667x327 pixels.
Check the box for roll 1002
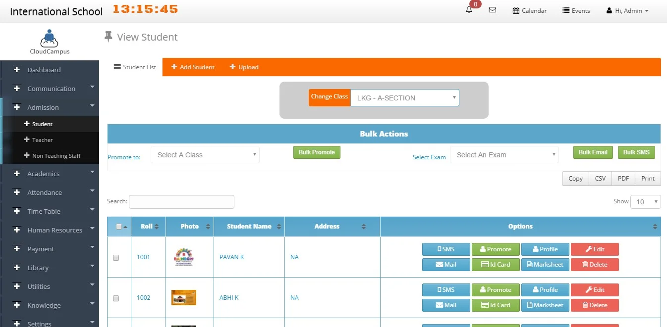tap(116, 298)
